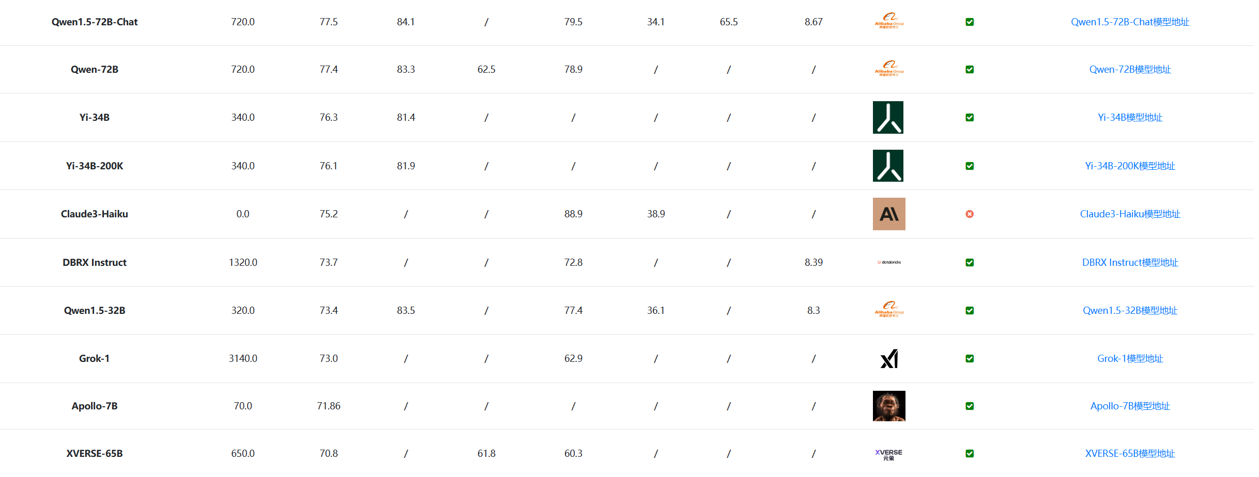This screenshot has width=1259, height=477.
Task: Click the Alibaba logo in Qwen1.5-32B row
Action: [x=889, y=310]
